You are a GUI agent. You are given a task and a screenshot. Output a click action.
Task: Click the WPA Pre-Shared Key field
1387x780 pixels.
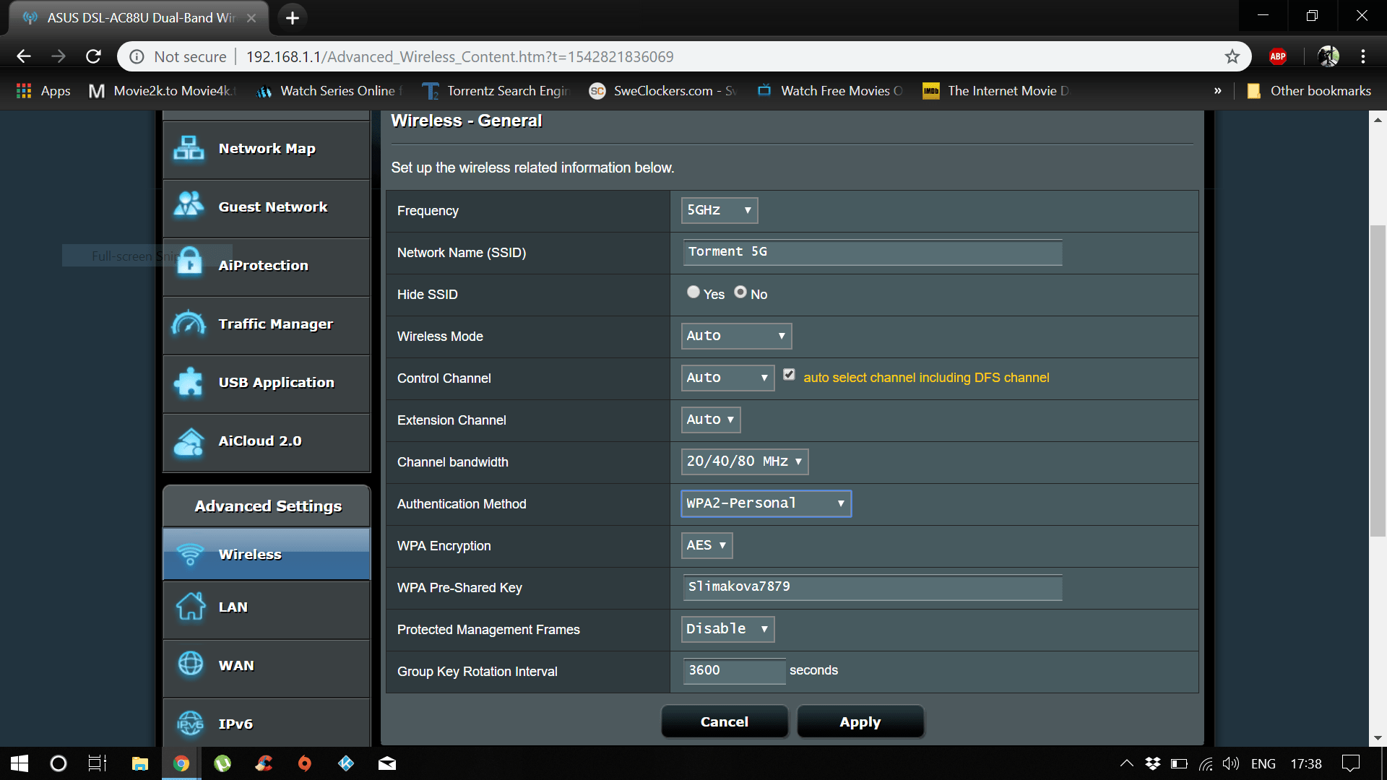[872, 587]
